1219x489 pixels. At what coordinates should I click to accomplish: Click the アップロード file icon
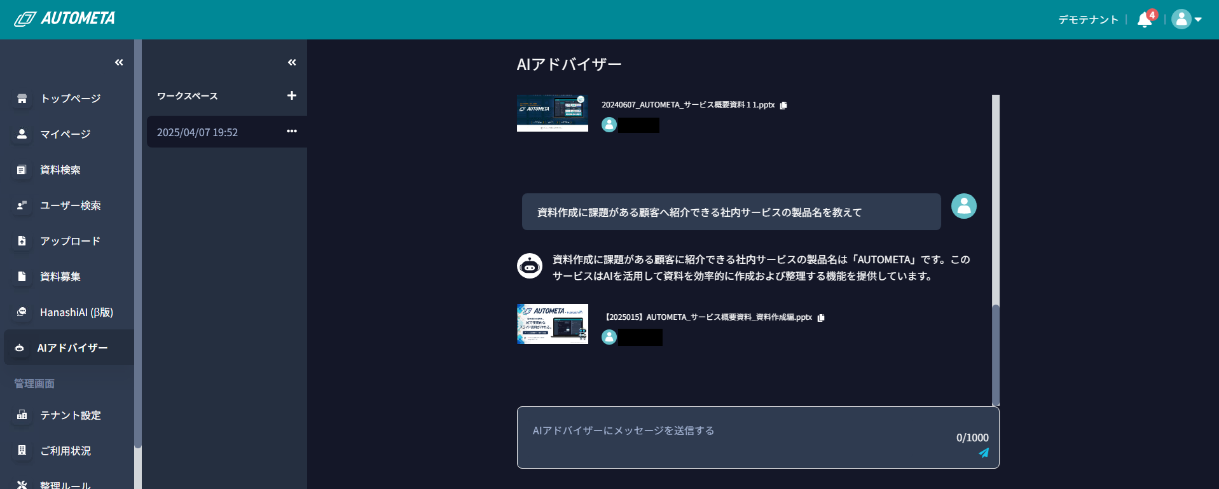[22, 241]
